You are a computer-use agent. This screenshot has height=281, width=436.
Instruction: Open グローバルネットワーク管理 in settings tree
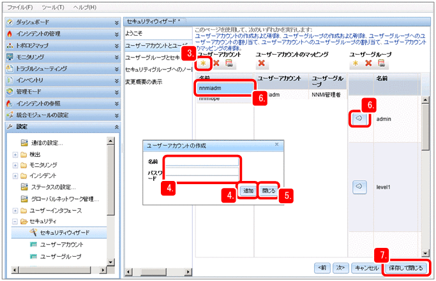point(64,199)
